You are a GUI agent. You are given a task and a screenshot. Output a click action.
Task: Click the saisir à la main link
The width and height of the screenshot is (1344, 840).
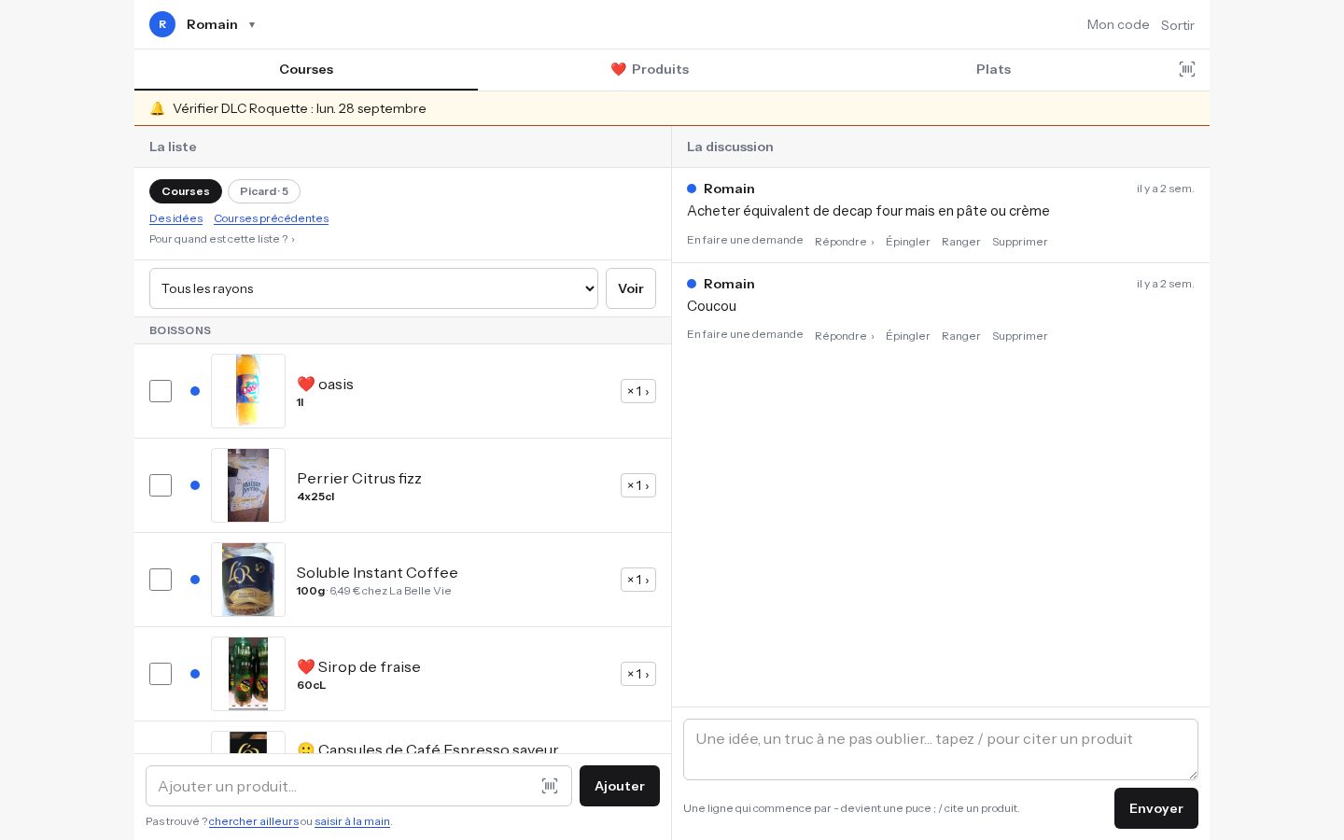[x=352, y=821]
